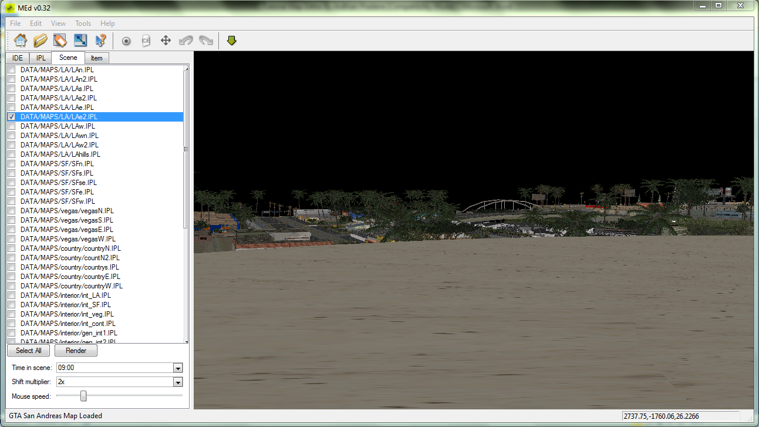Click the IPL list scrollbar thumb
Image resolution: width=759 pixels, height=427 pixels.
(x=186, y=149)
